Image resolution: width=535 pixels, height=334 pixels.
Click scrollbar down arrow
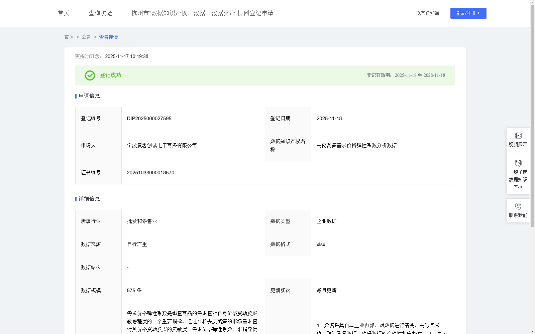(x=532, y=331)
